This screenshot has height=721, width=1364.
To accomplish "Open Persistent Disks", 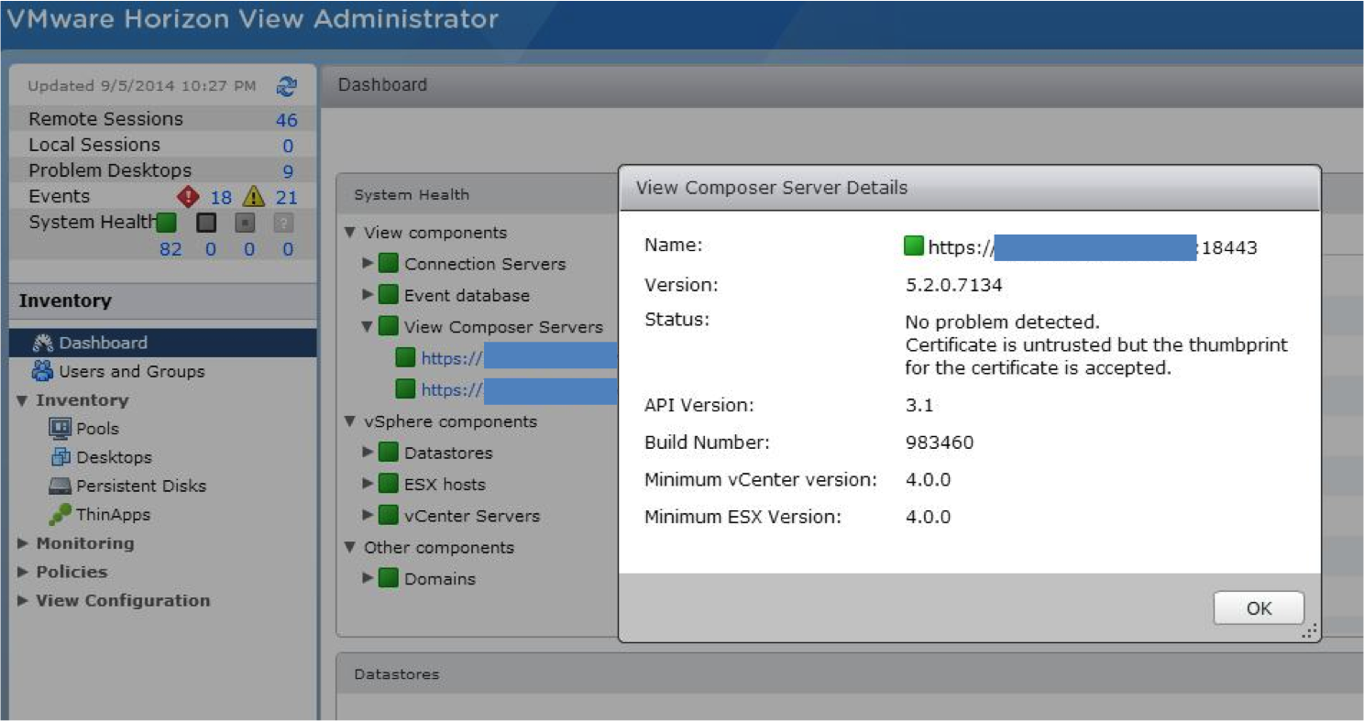I will pyautogui.click(x=141, y=486).
